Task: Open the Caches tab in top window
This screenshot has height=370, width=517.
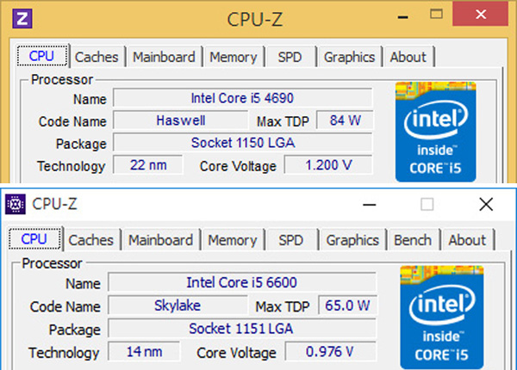Action: click(x=97, y=57)
